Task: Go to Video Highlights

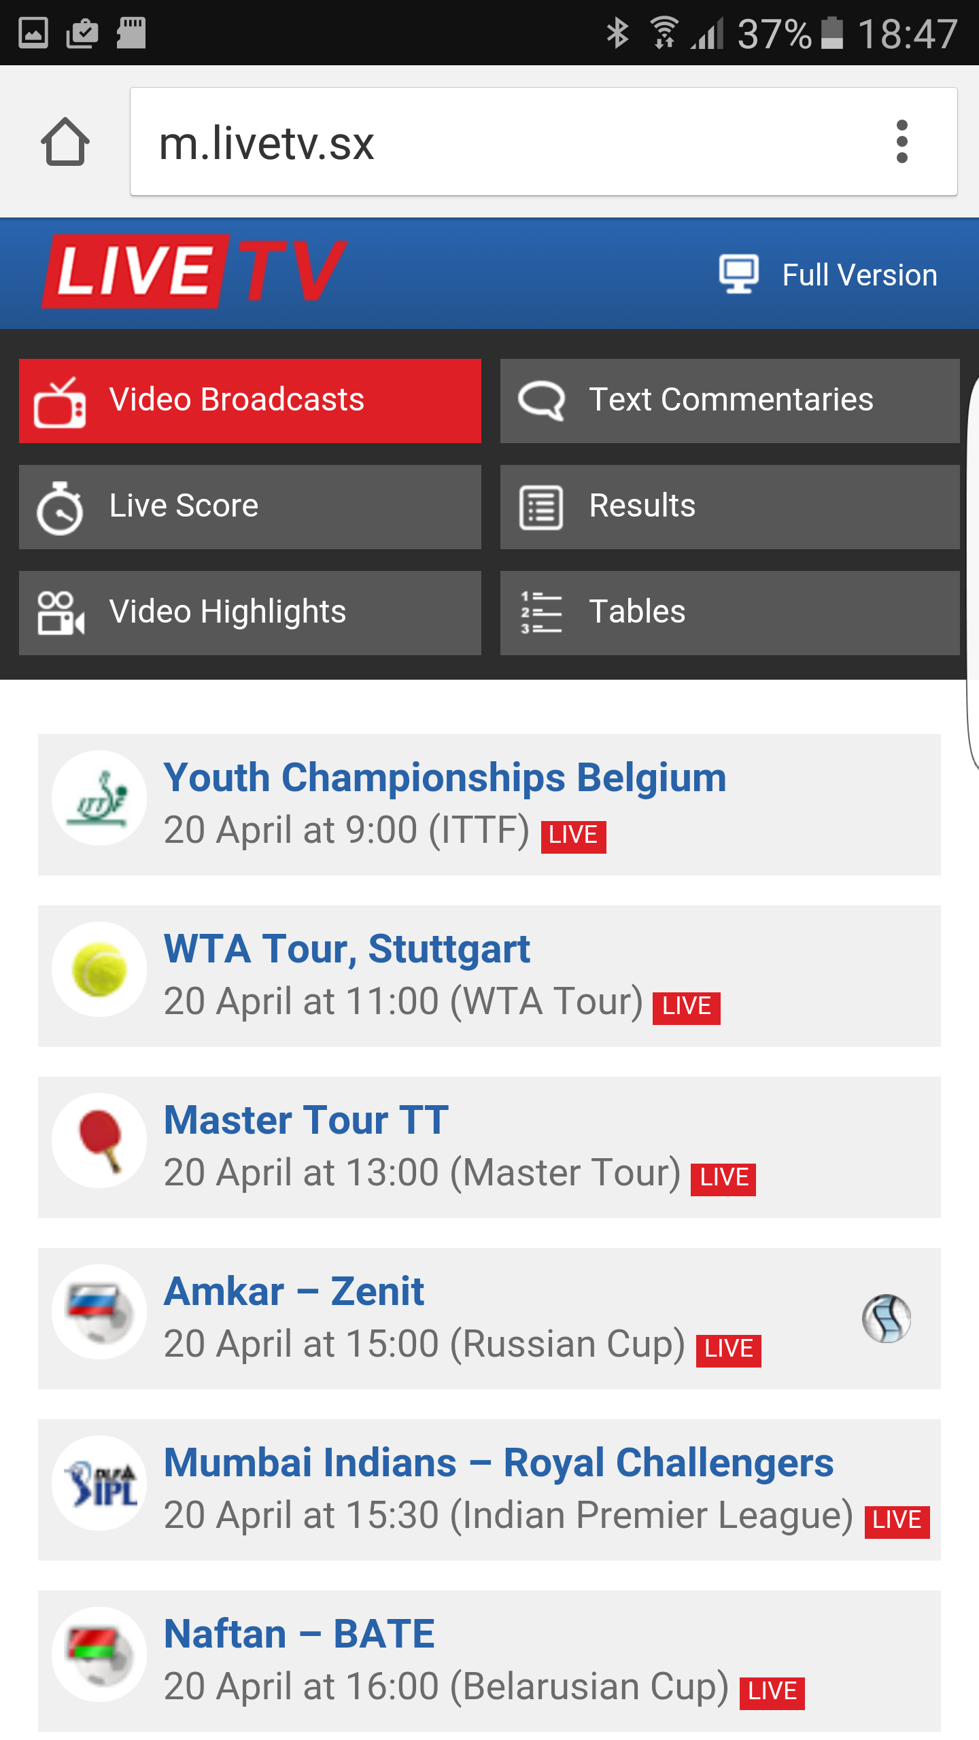Action: (x=250, y=612)
